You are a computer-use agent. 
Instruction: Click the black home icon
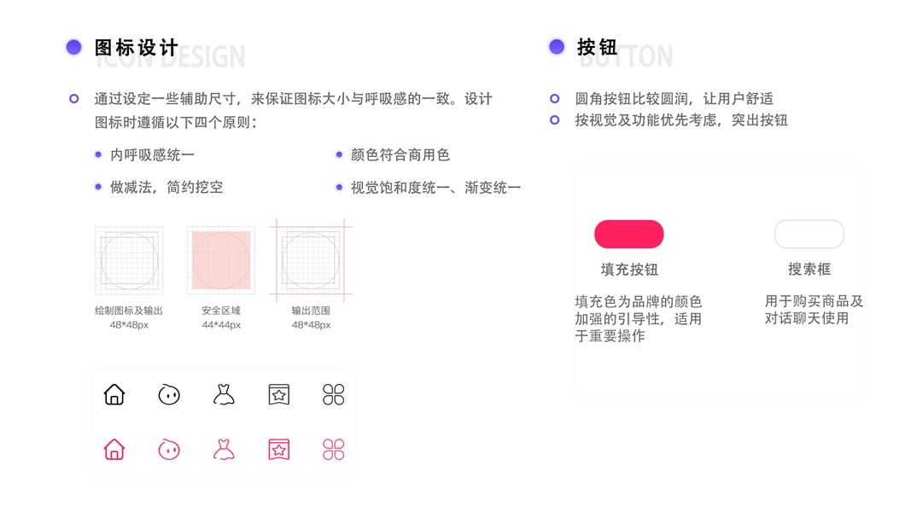click(x=114, y=394)
